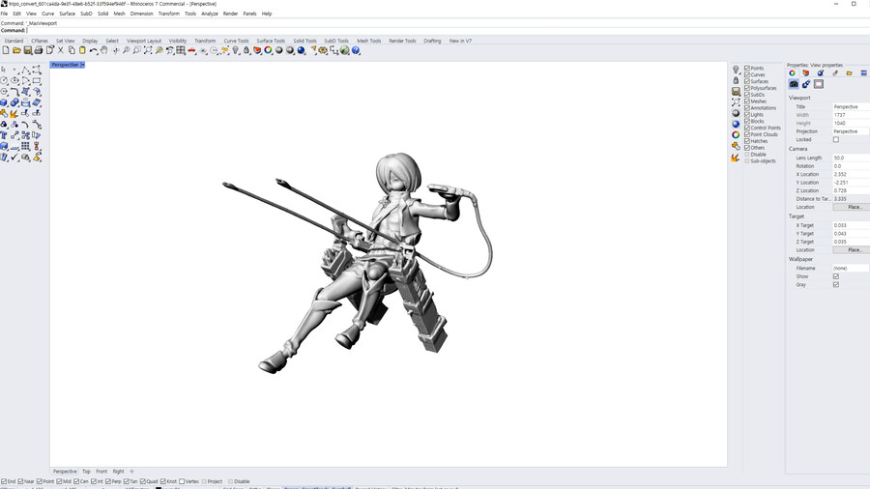Open the Projection dropdown in Properties
The width and height of the screenshot is (870, 489).
point(851,131)
